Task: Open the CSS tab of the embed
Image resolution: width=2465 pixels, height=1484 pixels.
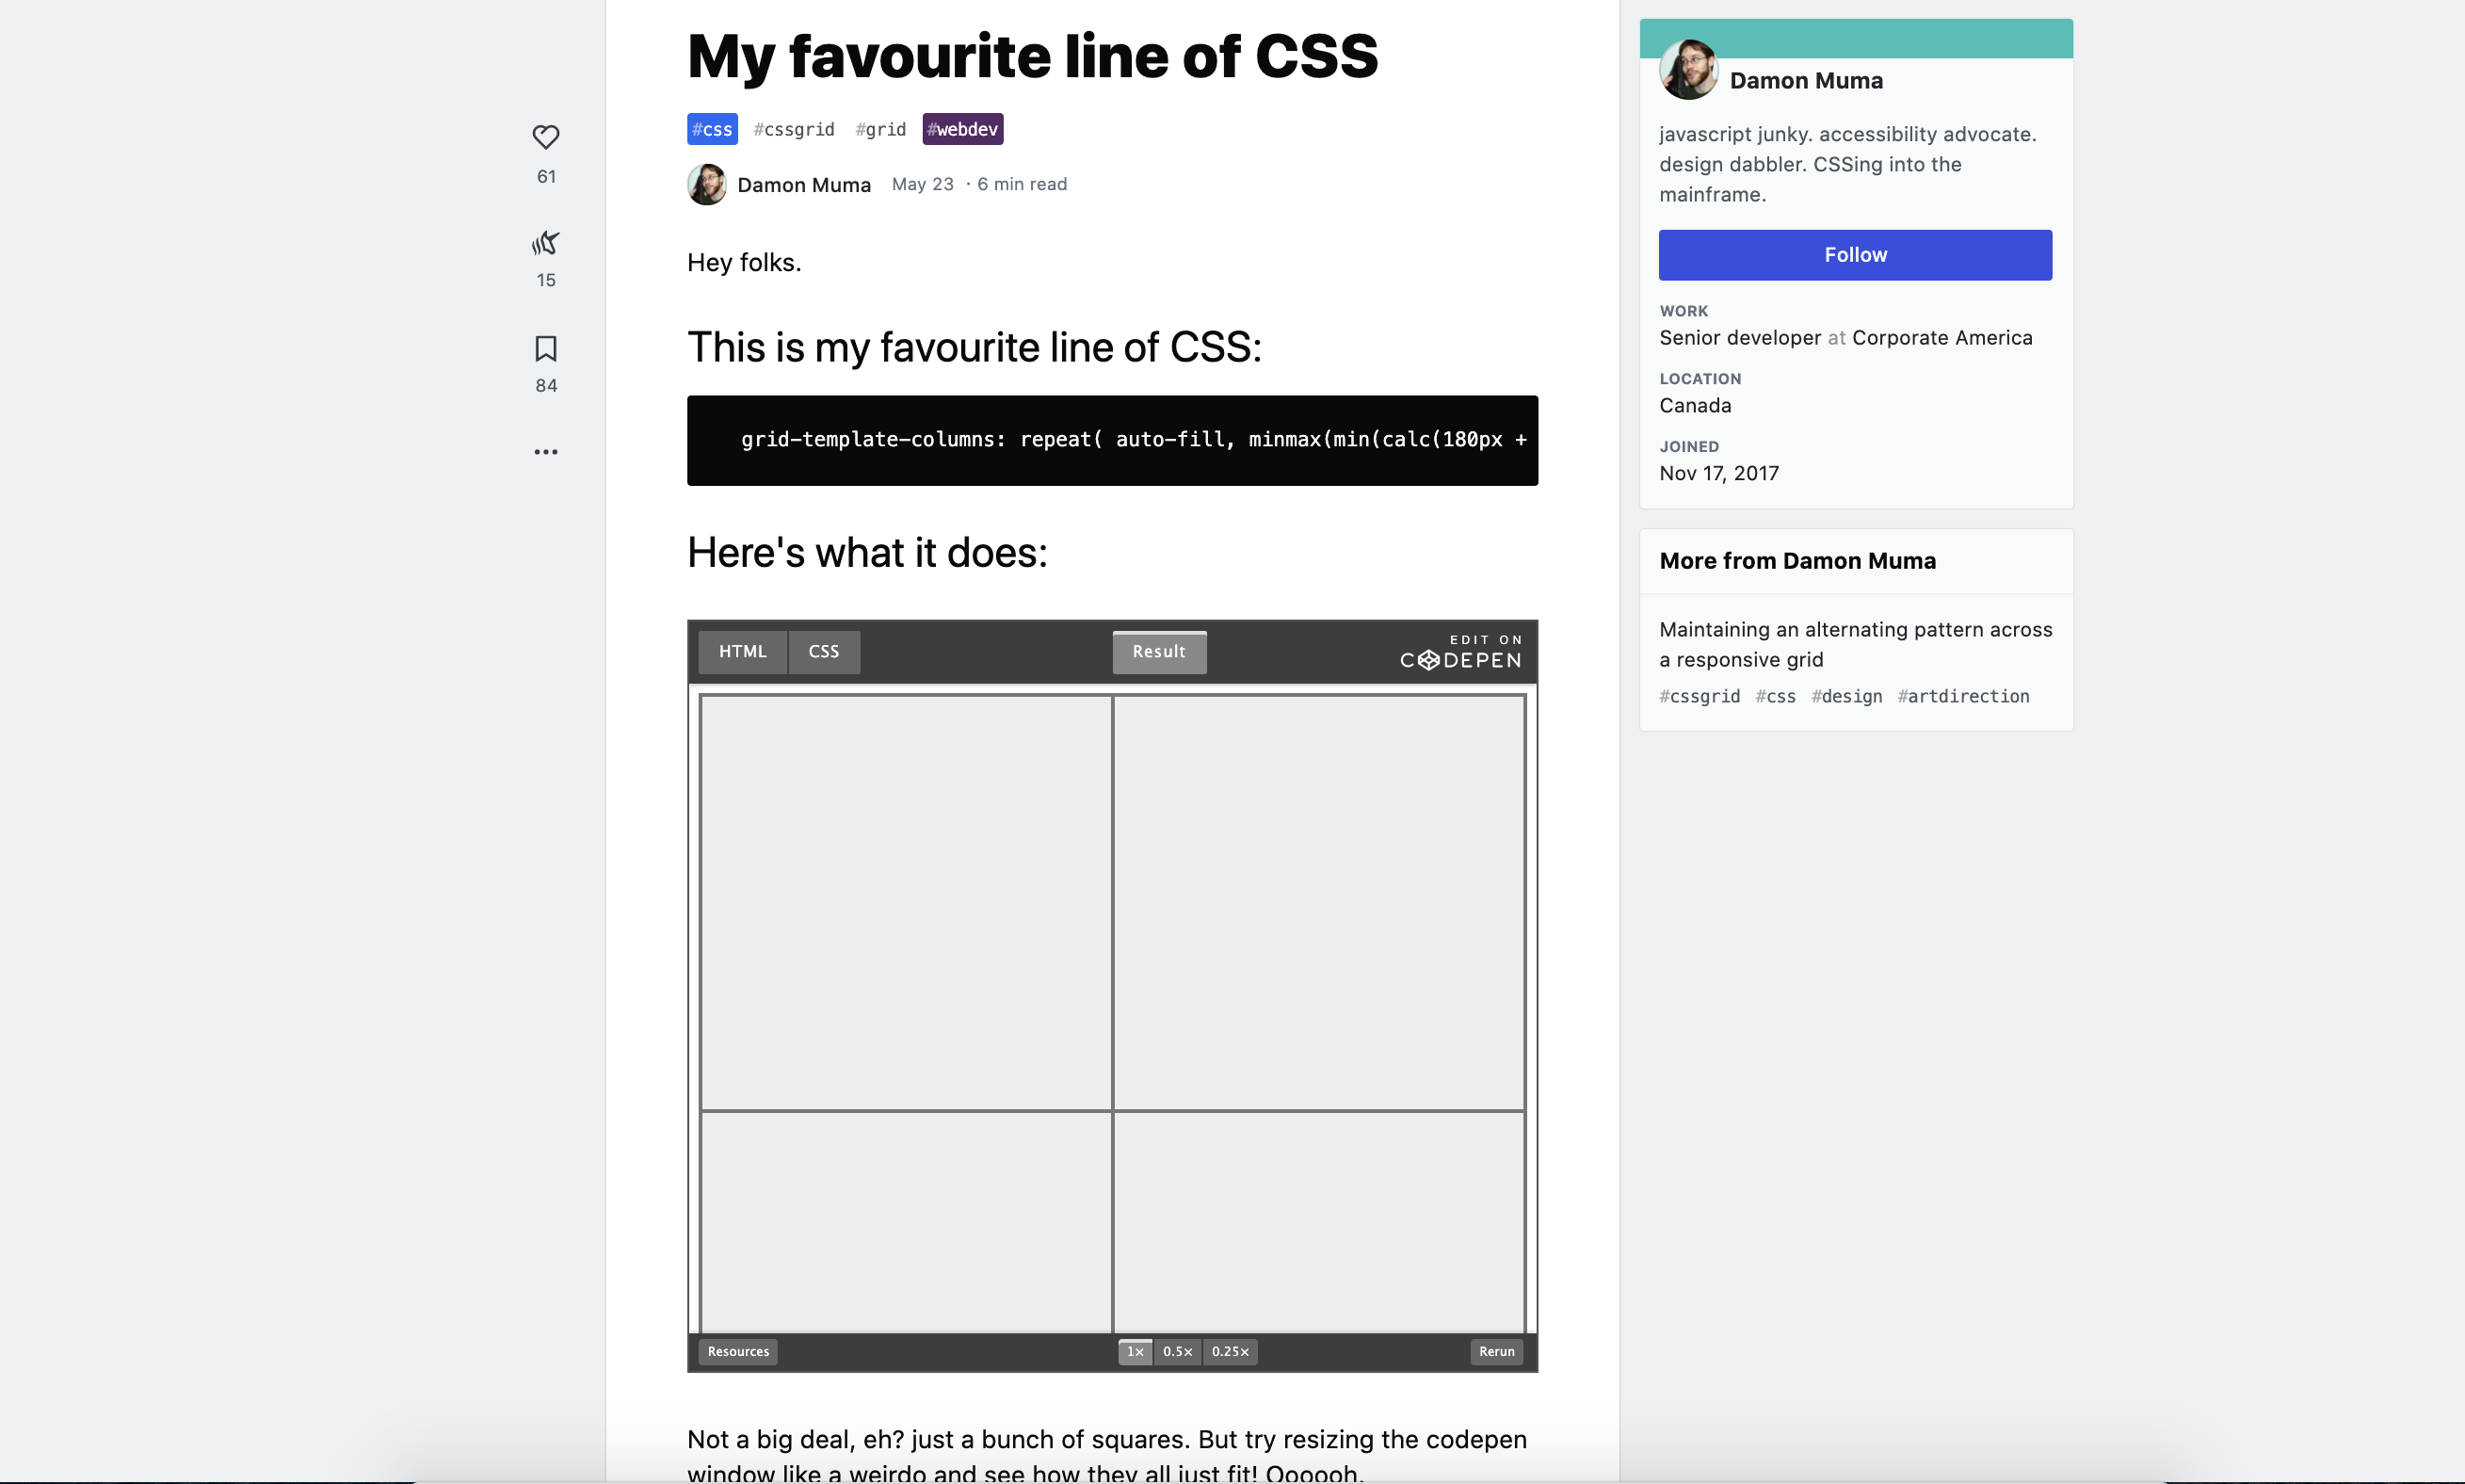Action: coord(823,651)
